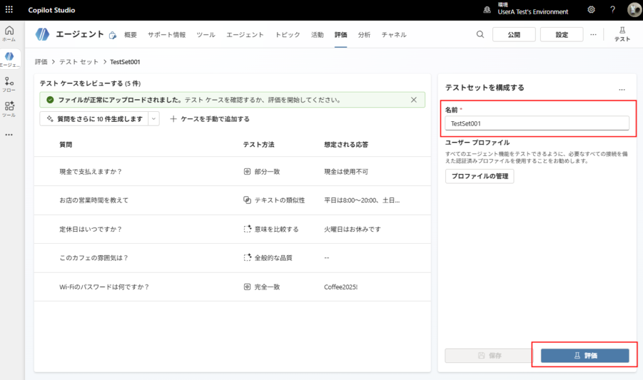The height and width of the screenshot is (380, 643).
Task: Open the Test flask panel
Action: [x=622, y=35]
